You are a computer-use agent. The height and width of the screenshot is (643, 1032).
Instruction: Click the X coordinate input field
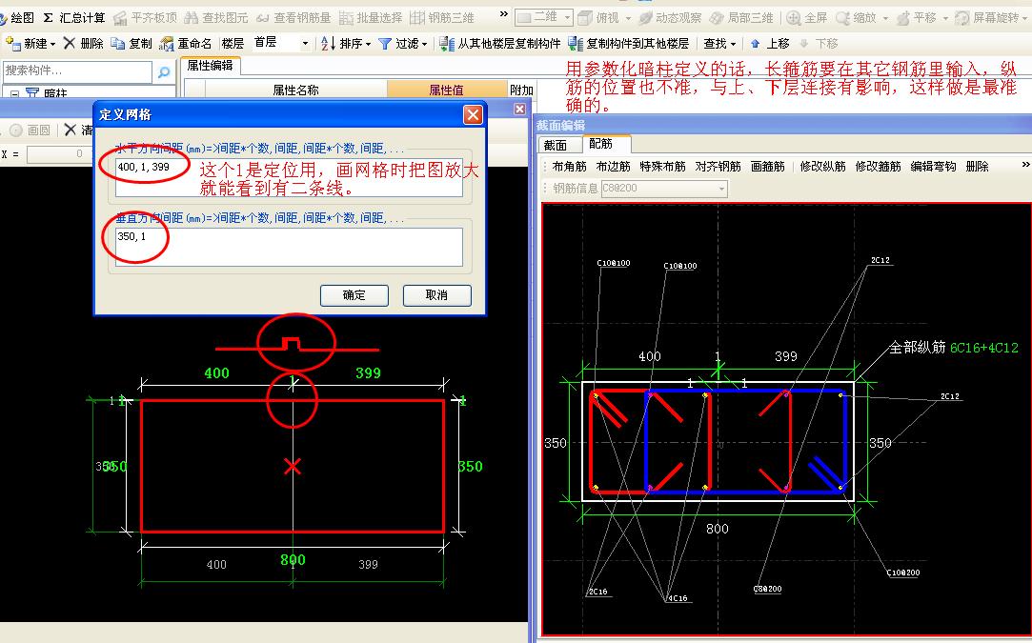[59, 153]
